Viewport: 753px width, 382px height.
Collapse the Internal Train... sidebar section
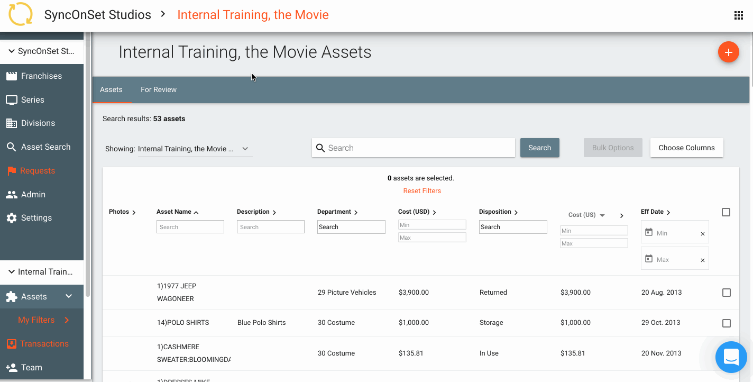[12, 272]
